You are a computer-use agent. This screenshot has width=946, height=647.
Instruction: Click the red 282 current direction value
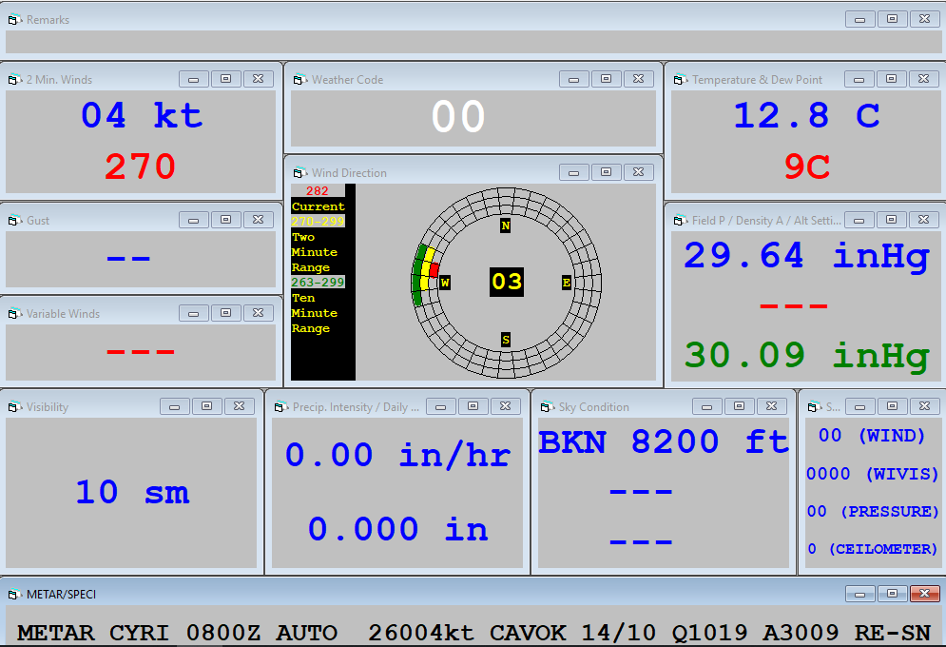point(318,191)
